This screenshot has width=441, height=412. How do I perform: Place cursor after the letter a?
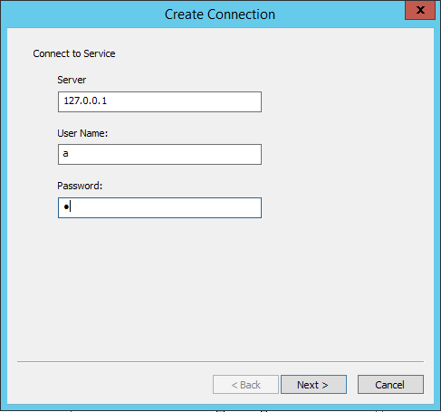(69, 154)
